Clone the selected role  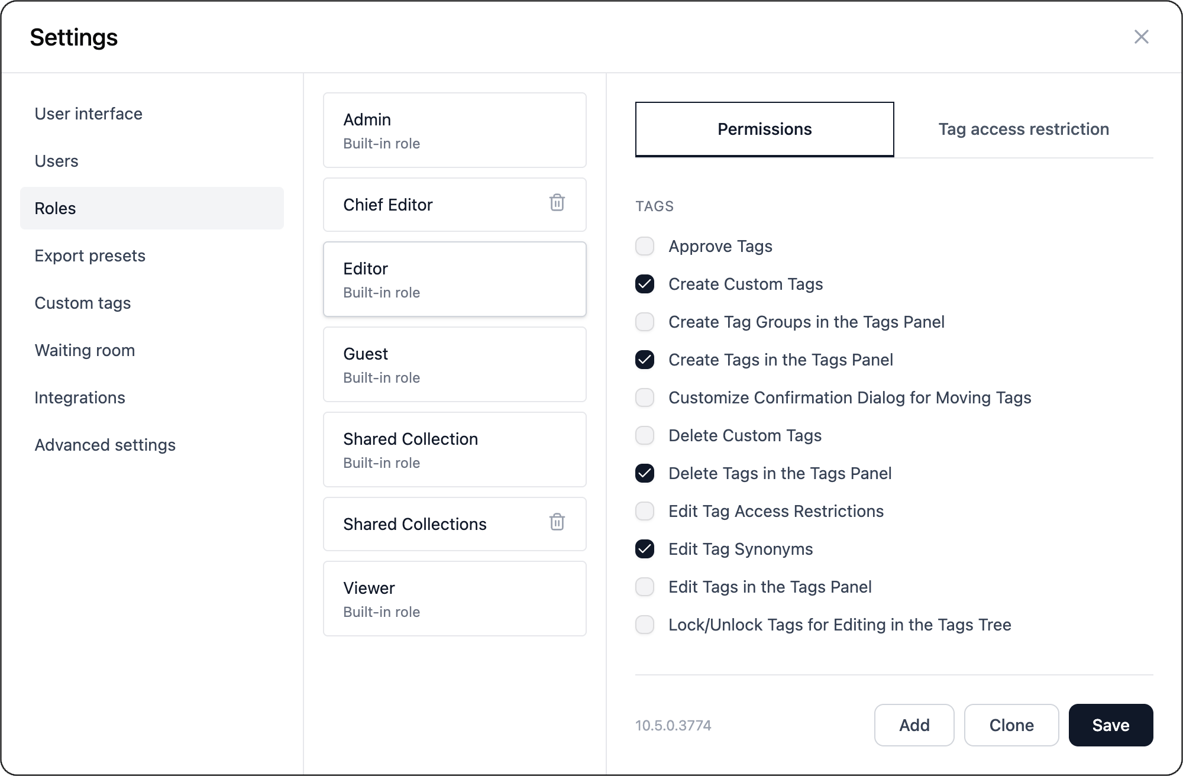point(1011,725)
